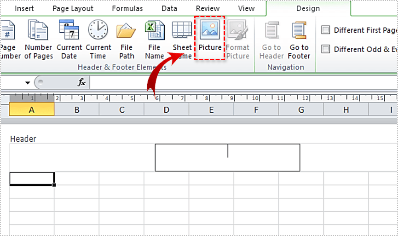
Task: Insert Number of Pages header element
Action: click(x=38, y=39)
